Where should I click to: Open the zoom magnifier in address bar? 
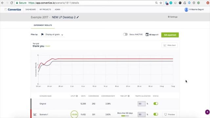pyautogui.click(x=156, y=3)
